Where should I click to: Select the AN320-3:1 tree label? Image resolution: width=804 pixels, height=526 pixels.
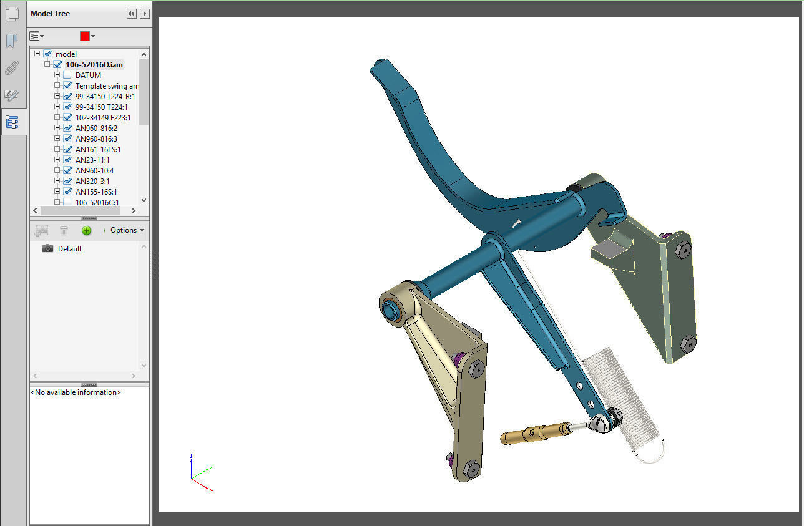[92, 181]
